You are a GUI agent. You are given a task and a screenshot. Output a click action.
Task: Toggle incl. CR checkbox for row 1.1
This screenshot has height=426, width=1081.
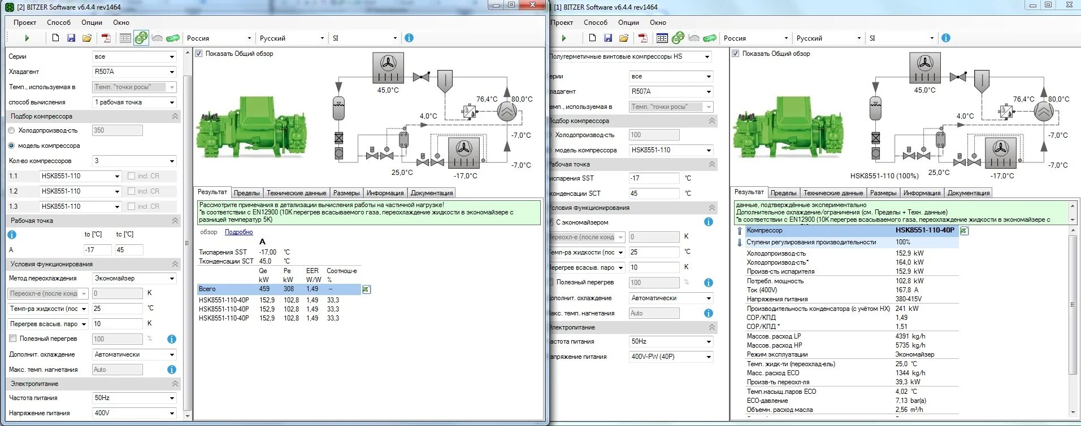tap(131, 176)
